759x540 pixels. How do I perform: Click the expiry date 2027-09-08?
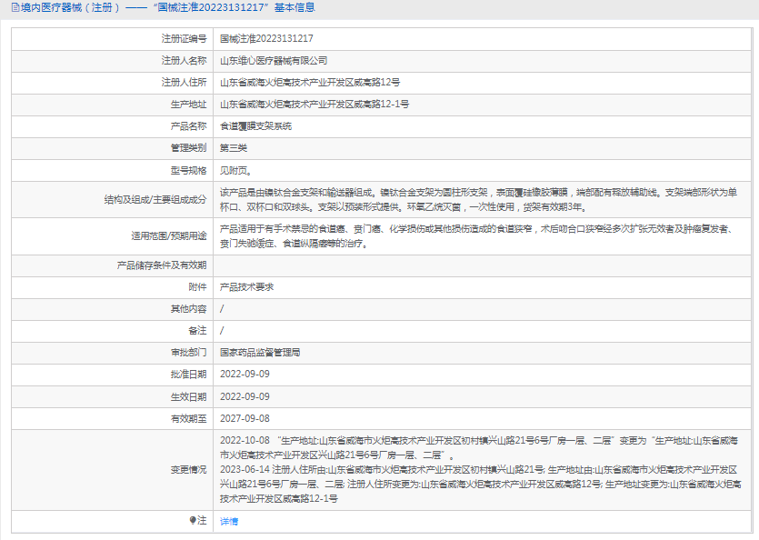coord(245,418)
